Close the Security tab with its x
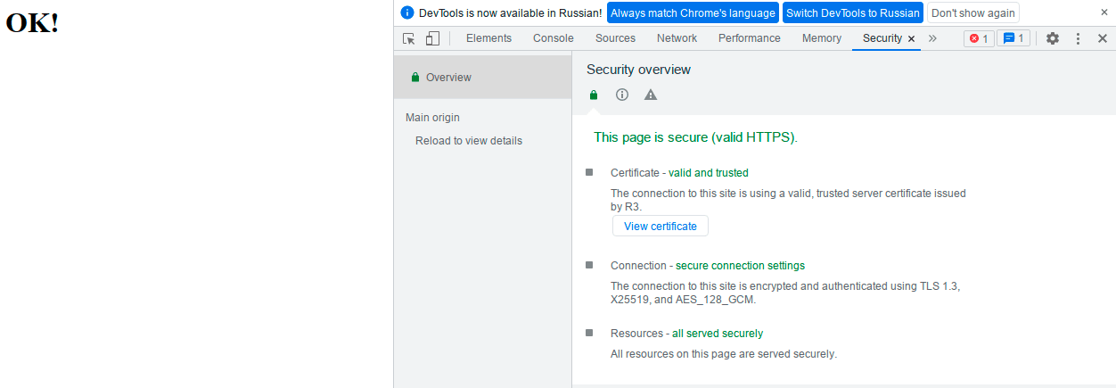Viewport: 1116px width, 388px height. pos(911,39)
